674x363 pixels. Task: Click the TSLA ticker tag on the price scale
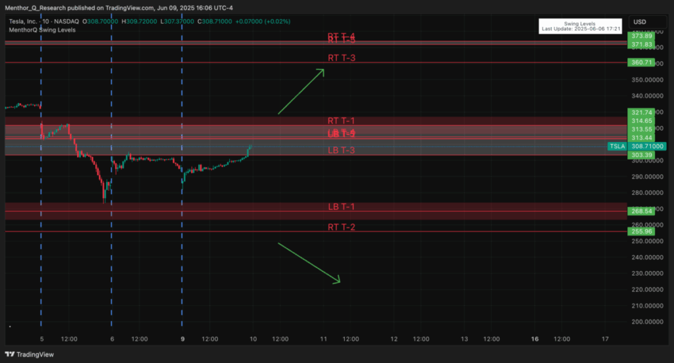pos(617,147)
